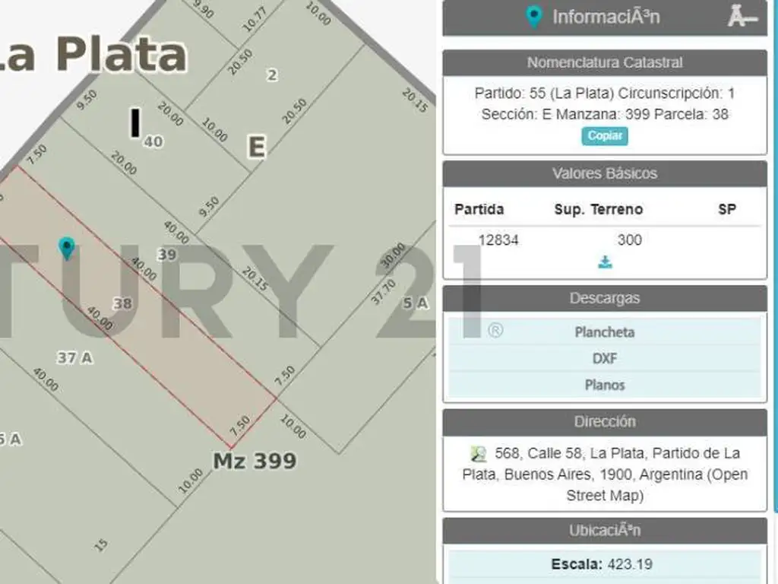
Task: Click the Escala 423.19 row
Action: pos(604,564)
